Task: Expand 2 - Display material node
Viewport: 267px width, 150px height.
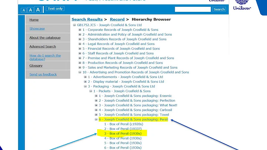Action: tap(85, 82)
